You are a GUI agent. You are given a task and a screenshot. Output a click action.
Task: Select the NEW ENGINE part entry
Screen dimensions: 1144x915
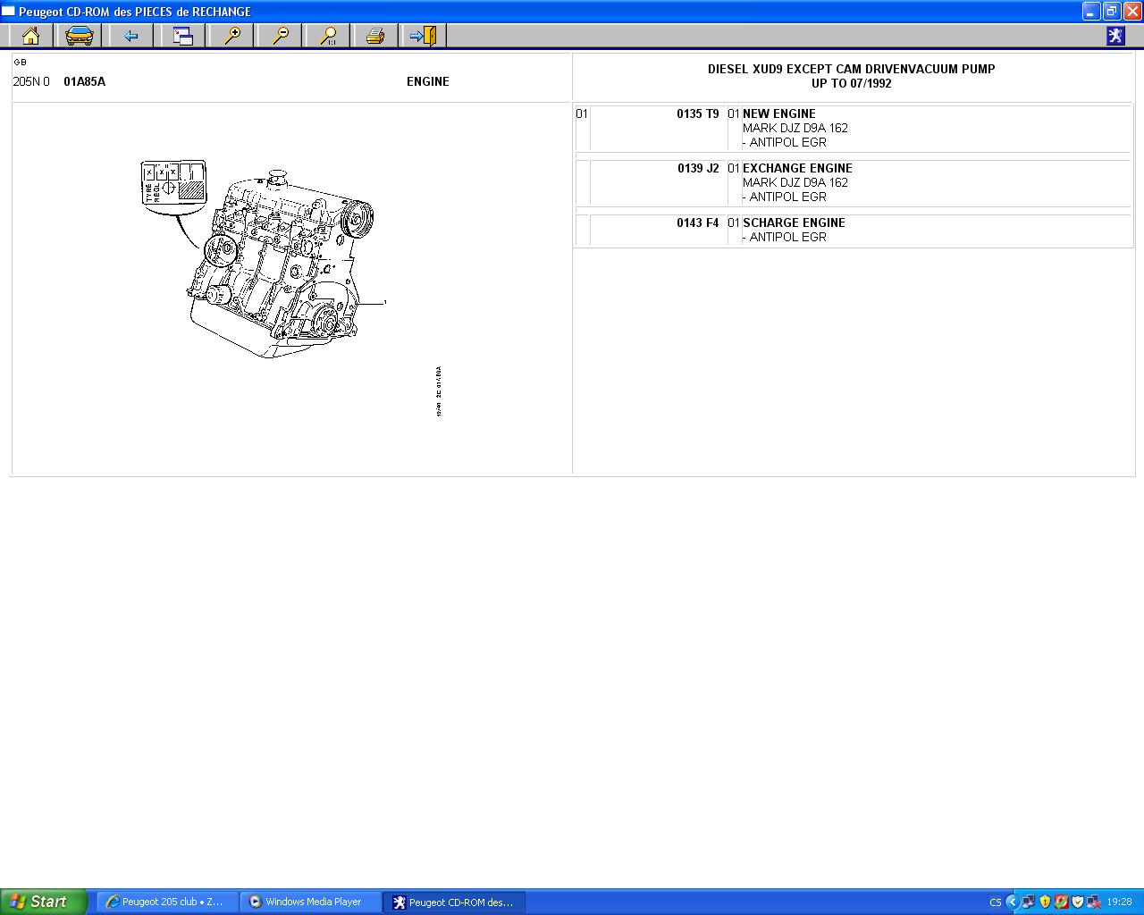pyautogui.click(x=778, y=113)
